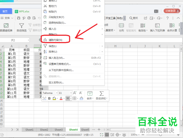Click the three-dot more options icon

tap(173, 18)
